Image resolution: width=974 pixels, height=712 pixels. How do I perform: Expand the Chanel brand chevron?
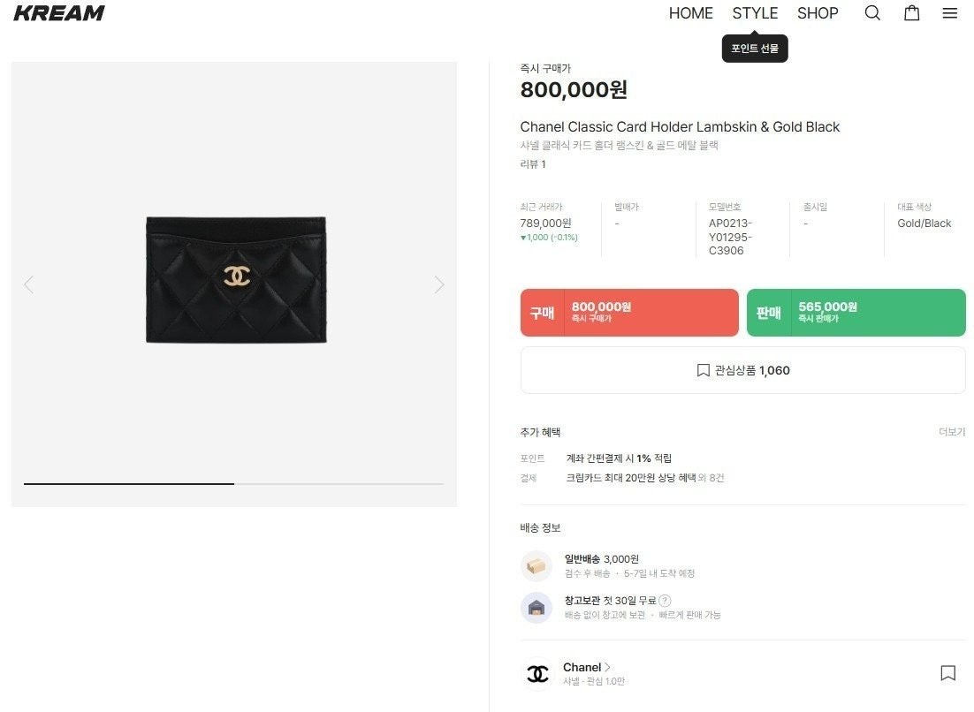(x=608, y=667)
